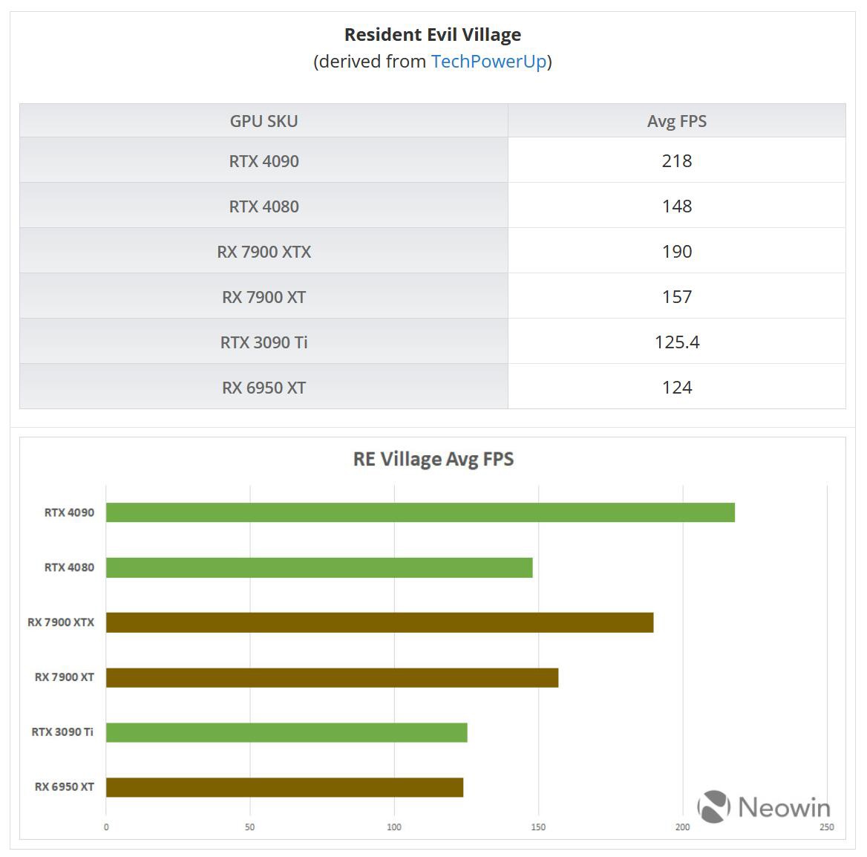Screen dimensions: 867x857
Task: Click the RX 7900 XTX table cell
Action: (264, 251)
